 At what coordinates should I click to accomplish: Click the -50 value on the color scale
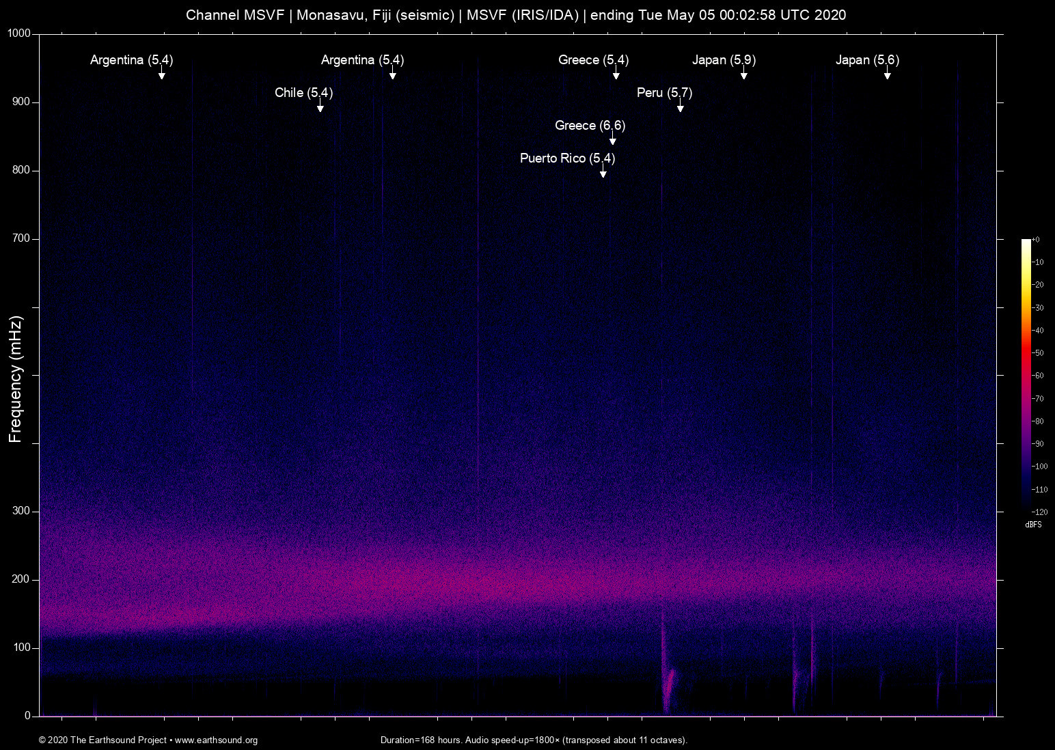tap(1038, 353)
